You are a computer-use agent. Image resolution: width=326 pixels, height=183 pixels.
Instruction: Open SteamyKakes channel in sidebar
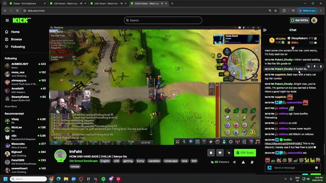tap(25, 98)
